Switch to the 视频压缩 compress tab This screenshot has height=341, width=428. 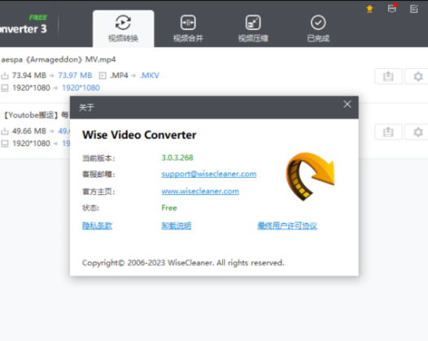(x=253, y=28)
